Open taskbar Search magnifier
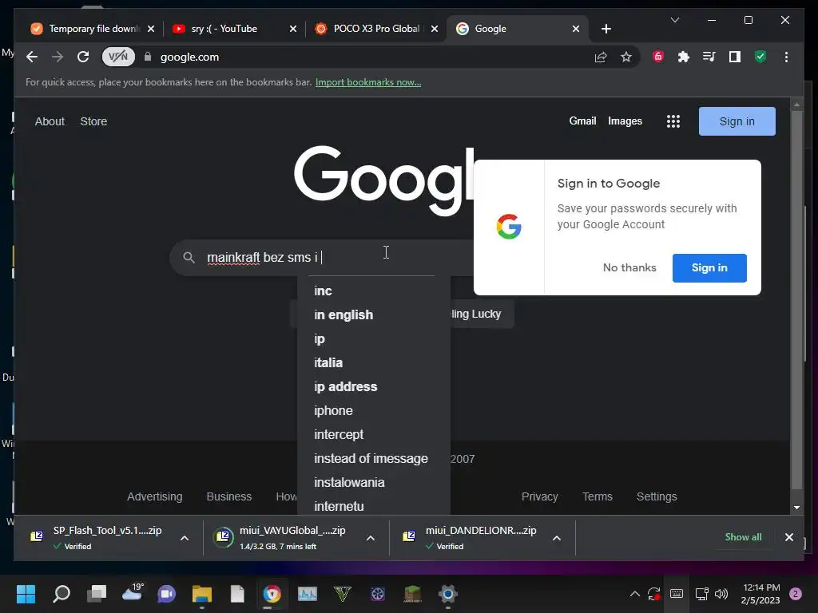Viewport: 818px width, 613px height. coord(62,594)
